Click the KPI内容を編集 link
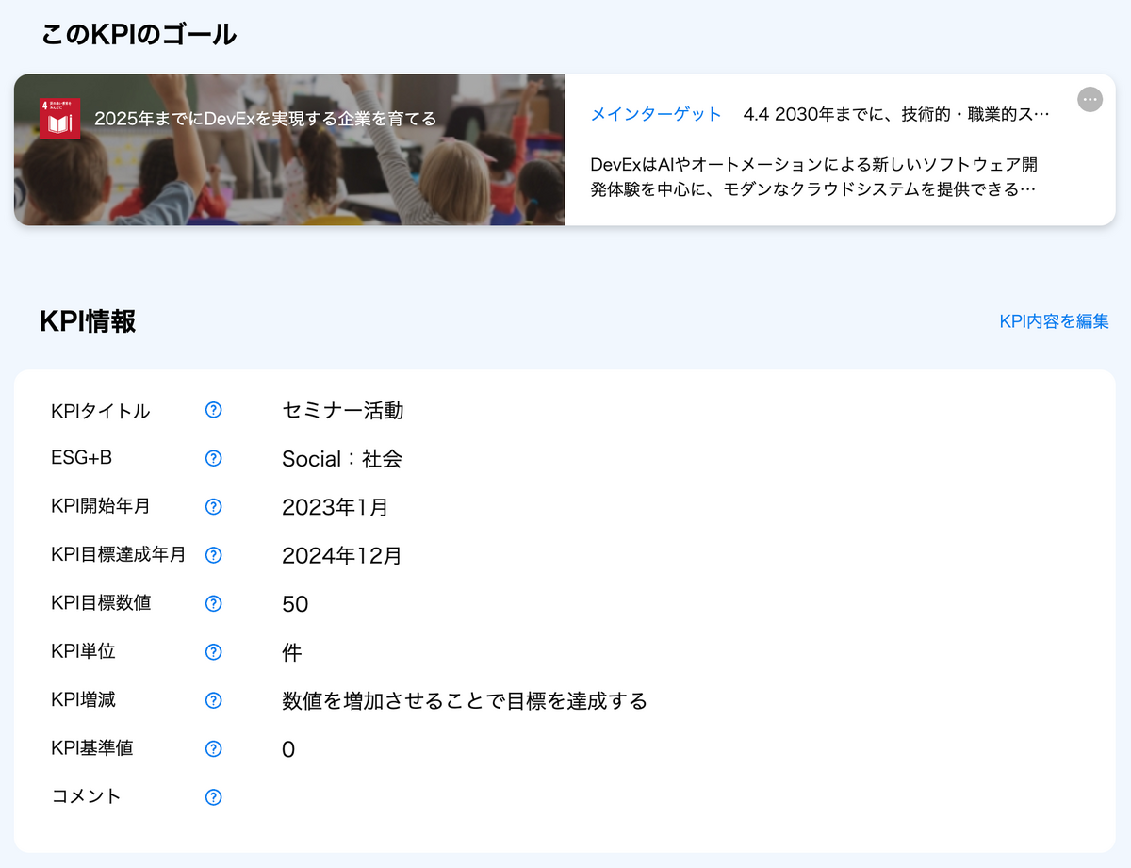Screen dimensions: 1131x868 tap(1054, 321)
